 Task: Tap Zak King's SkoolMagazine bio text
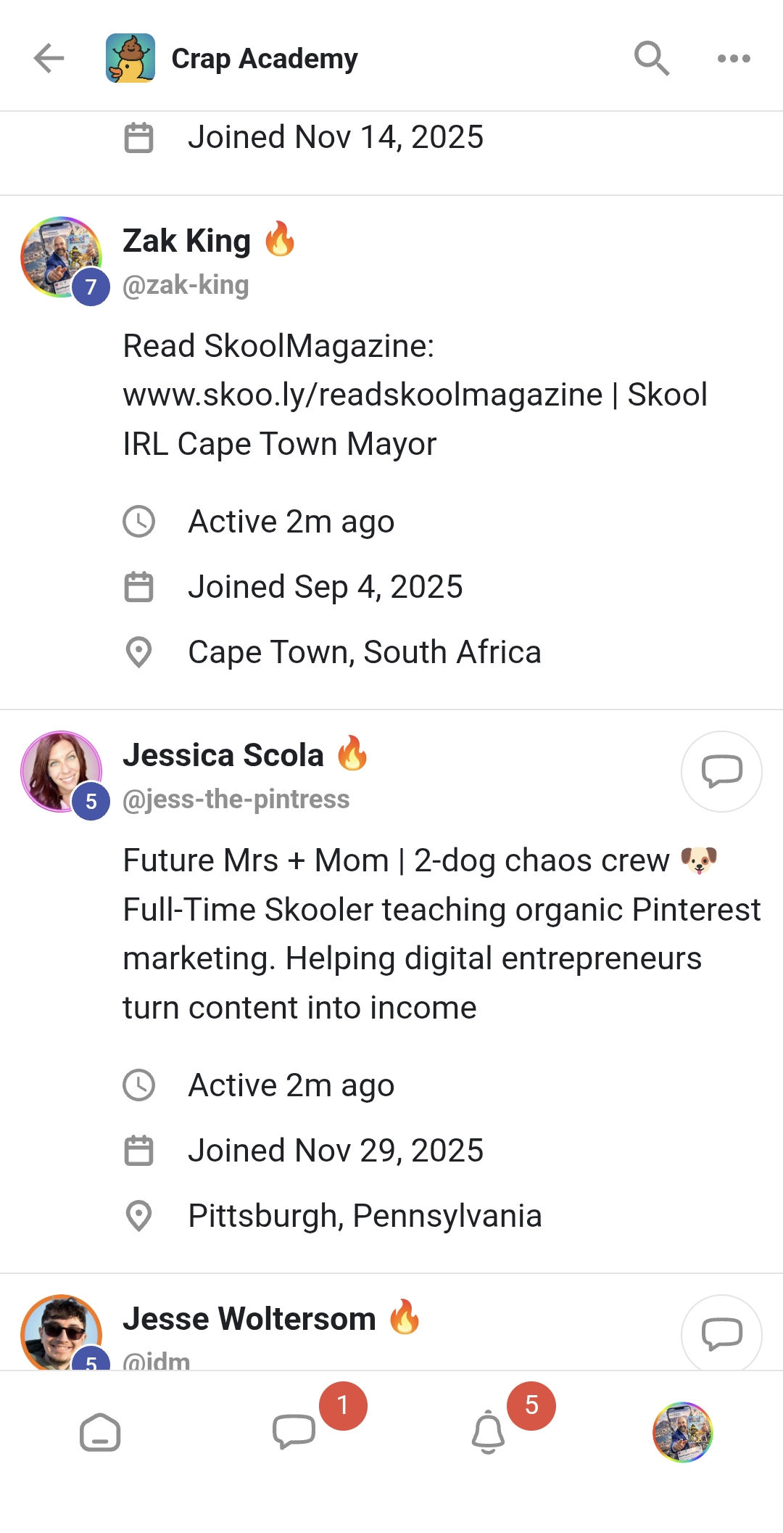coord(415,395)
